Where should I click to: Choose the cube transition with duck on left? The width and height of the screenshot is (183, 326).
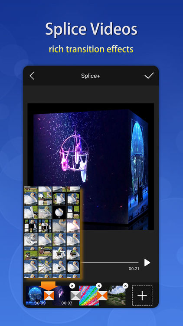(59, 199)
